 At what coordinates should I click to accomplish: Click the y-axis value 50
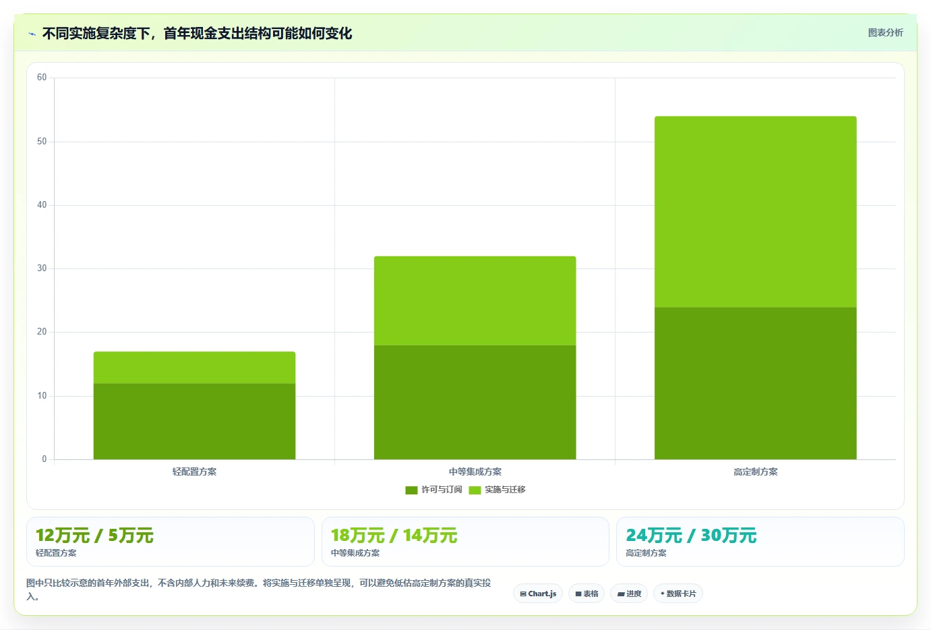[x=42, y=142]
